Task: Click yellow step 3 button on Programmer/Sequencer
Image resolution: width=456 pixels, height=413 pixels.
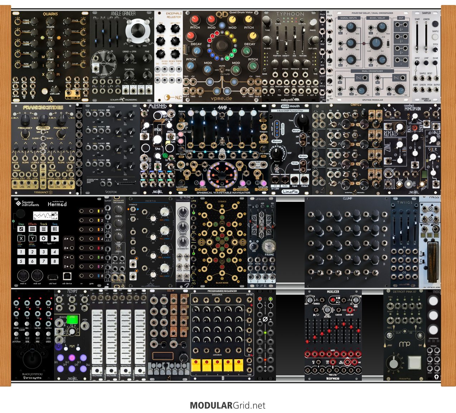Action: tap(218, 365)
